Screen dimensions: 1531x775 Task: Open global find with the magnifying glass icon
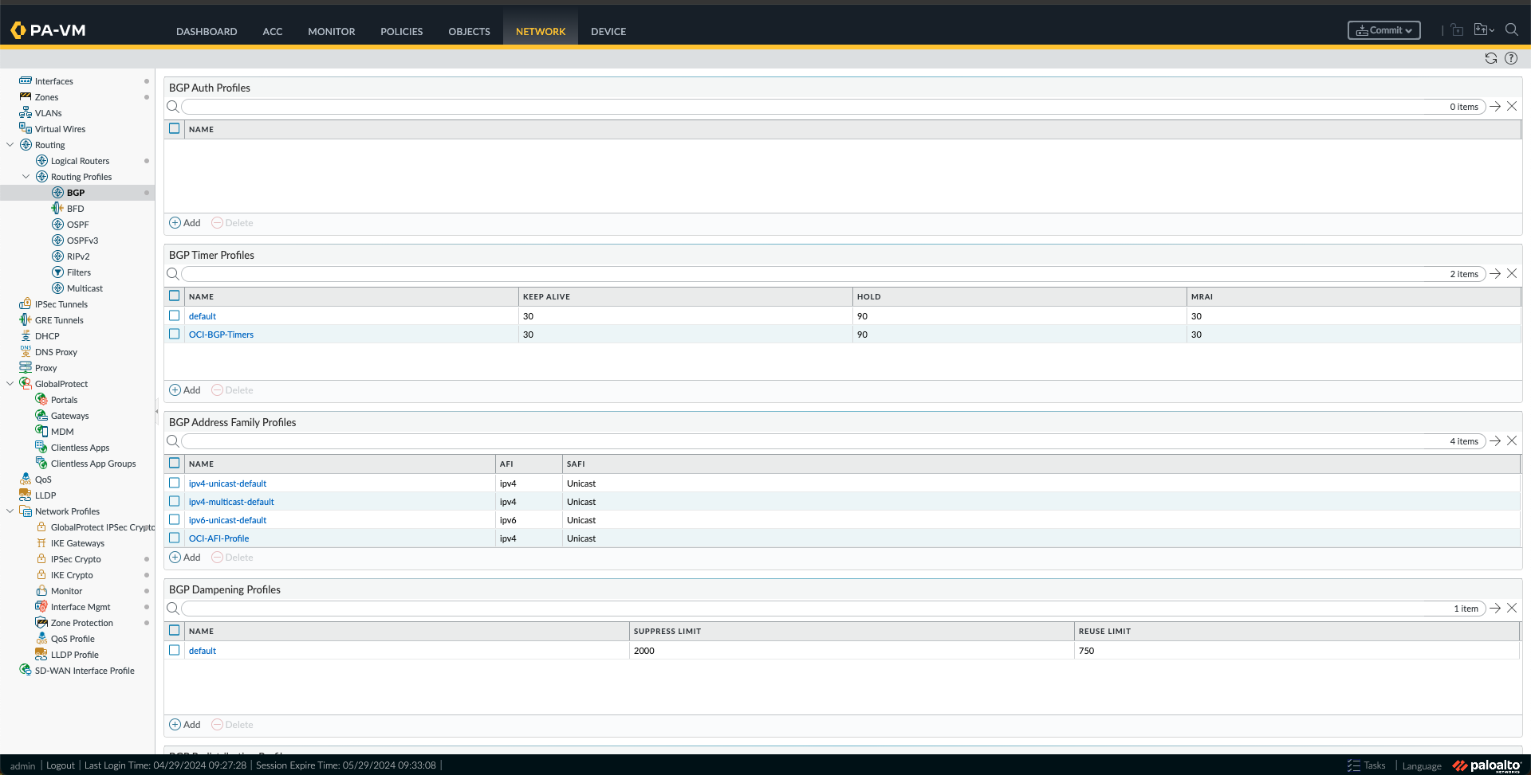(1513, 29)
